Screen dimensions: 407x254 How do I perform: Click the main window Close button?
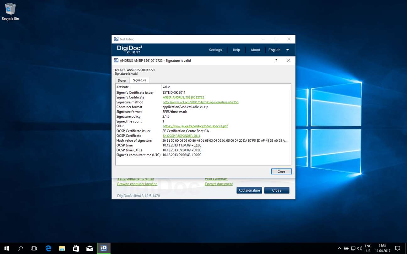click(x=277, y=190)
